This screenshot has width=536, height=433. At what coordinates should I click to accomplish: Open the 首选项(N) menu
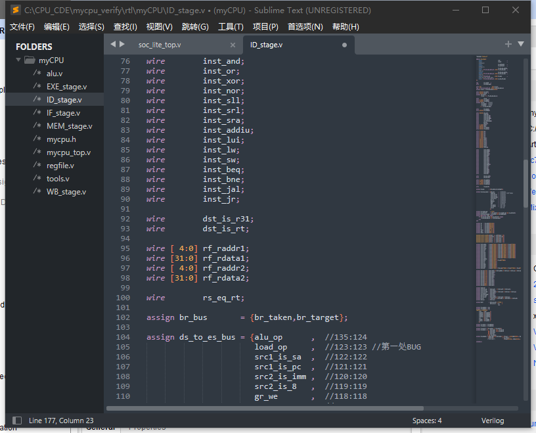click(305, 27)
